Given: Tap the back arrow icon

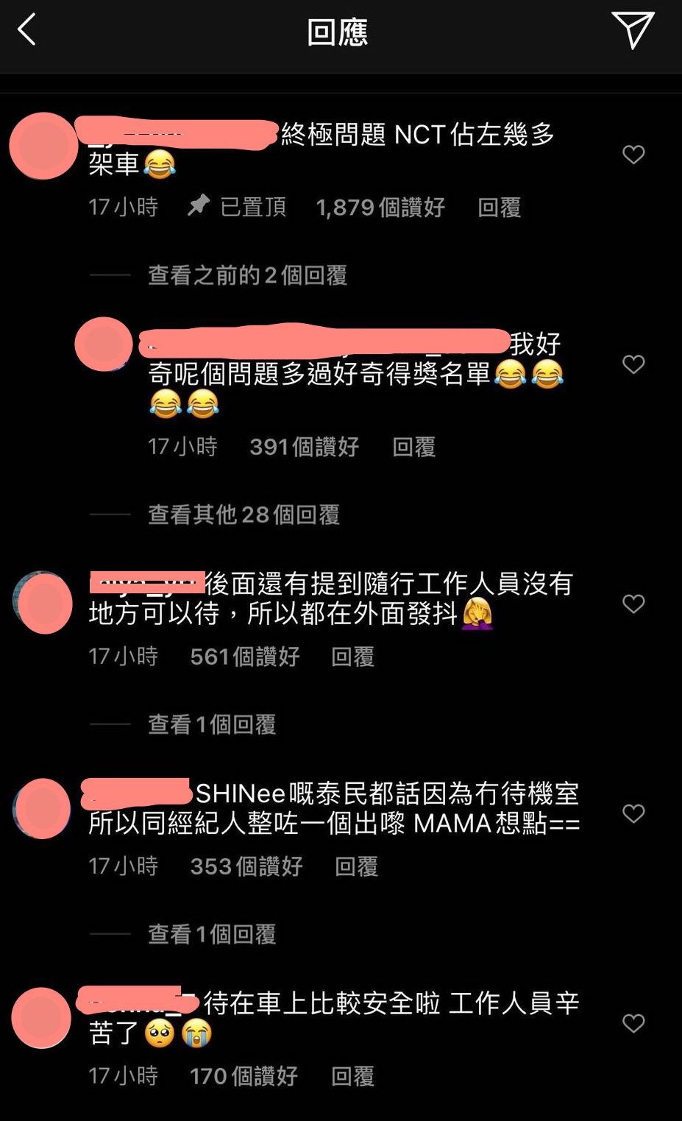Looking at the screenshot, I should pos(26,31).
